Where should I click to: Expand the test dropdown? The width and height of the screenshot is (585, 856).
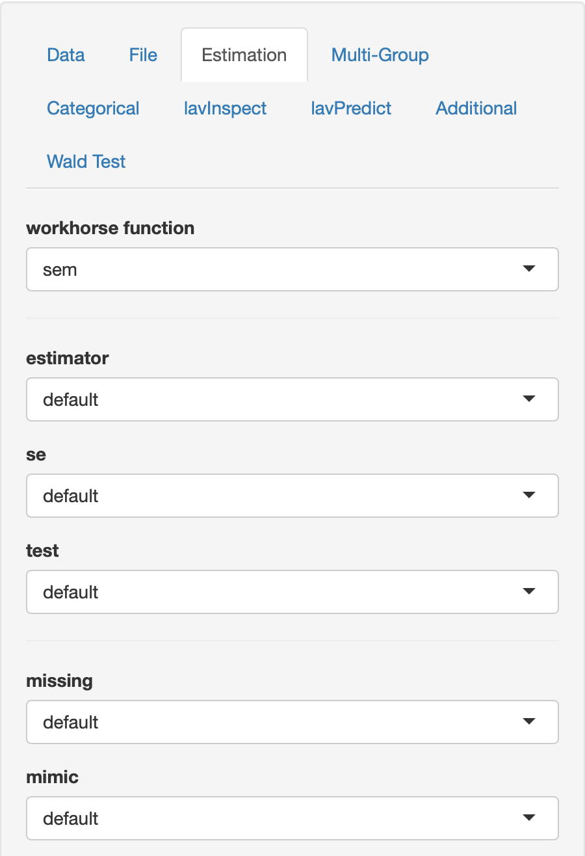tap(292, 592)
